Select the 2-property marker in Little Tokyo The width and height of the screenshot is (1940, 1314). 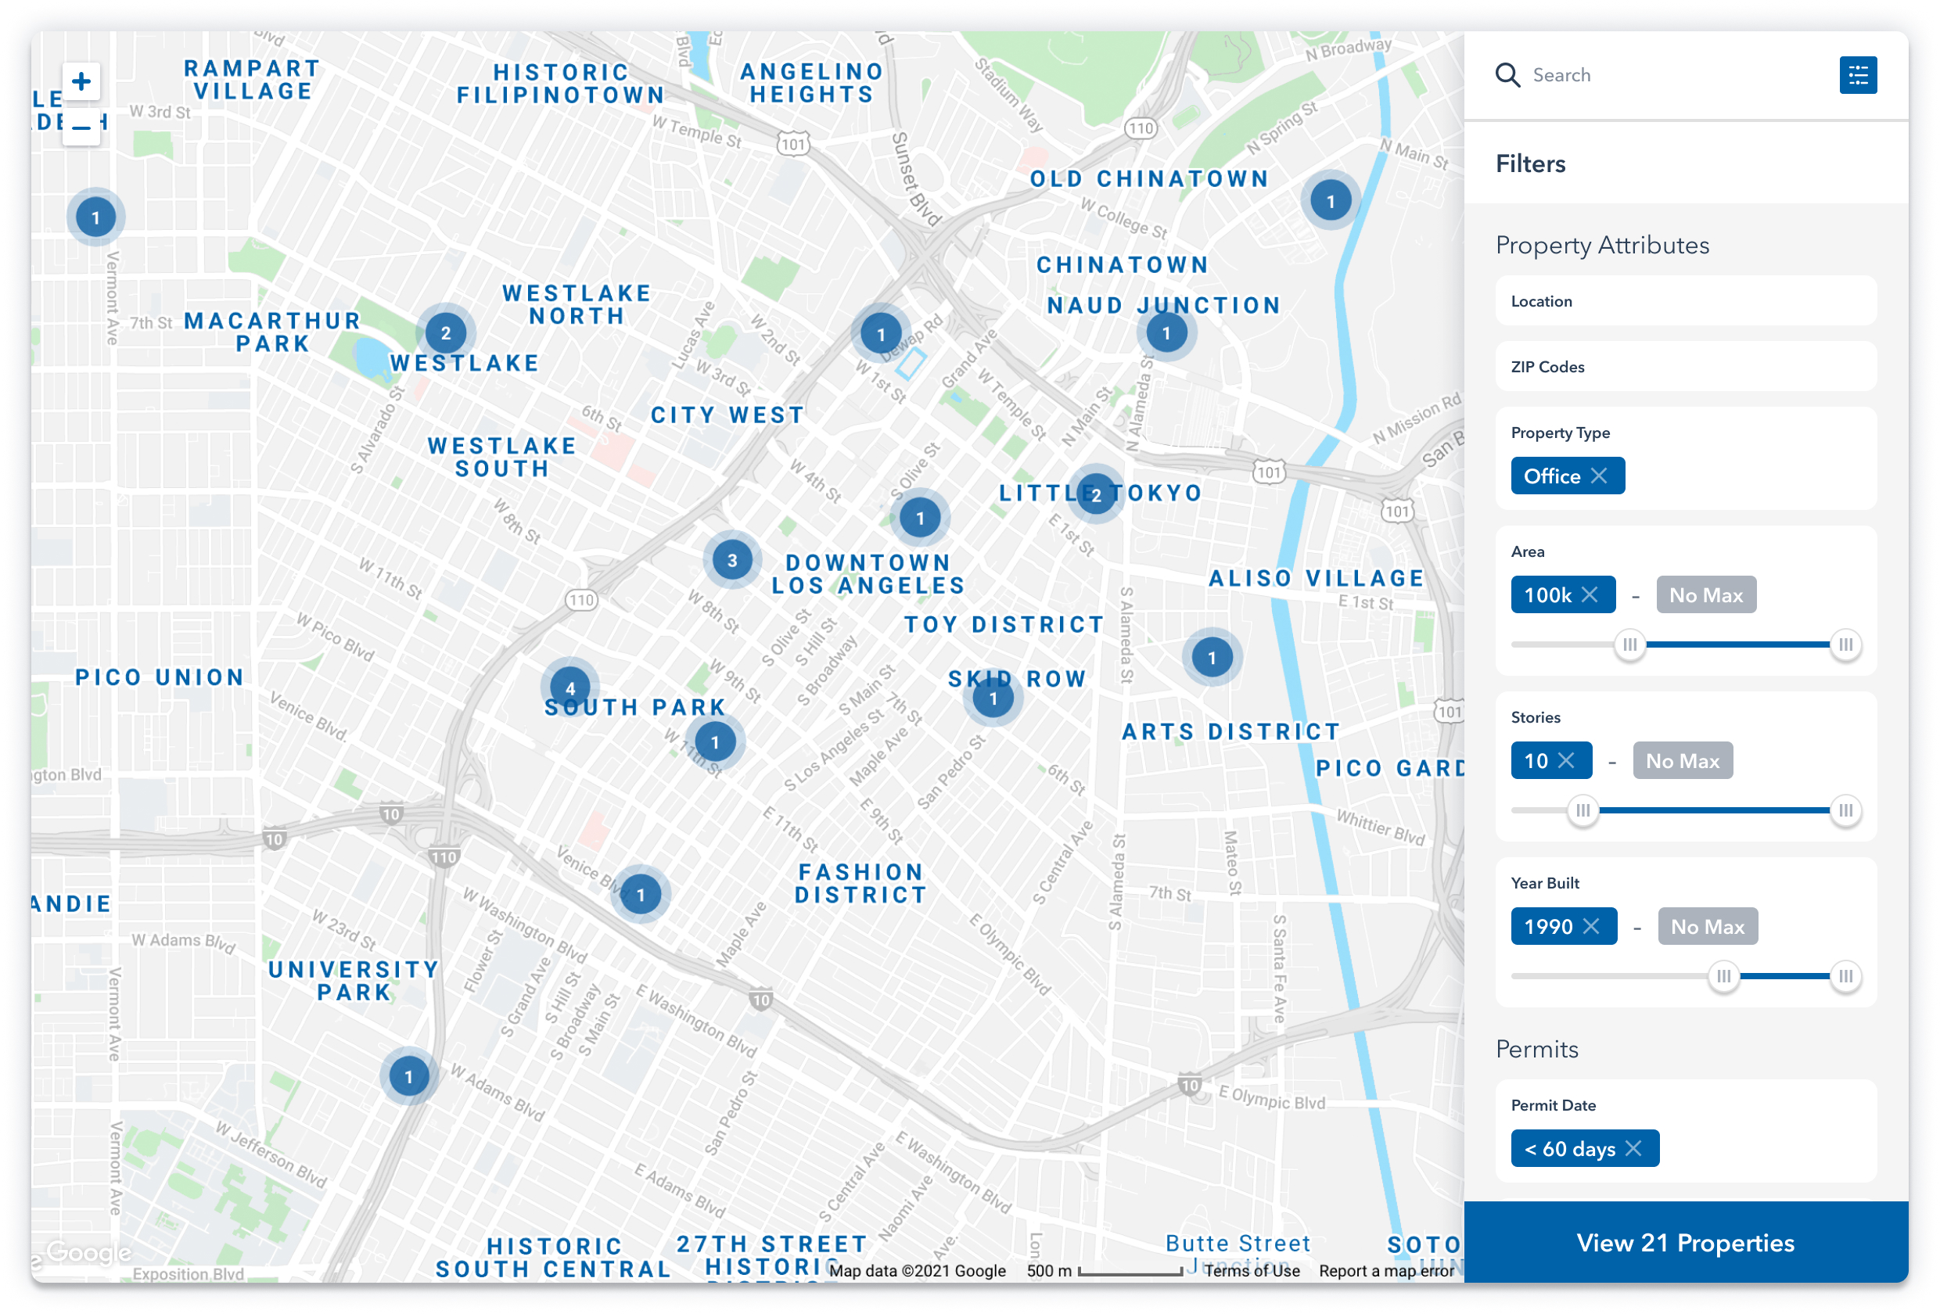point(1096,494)
